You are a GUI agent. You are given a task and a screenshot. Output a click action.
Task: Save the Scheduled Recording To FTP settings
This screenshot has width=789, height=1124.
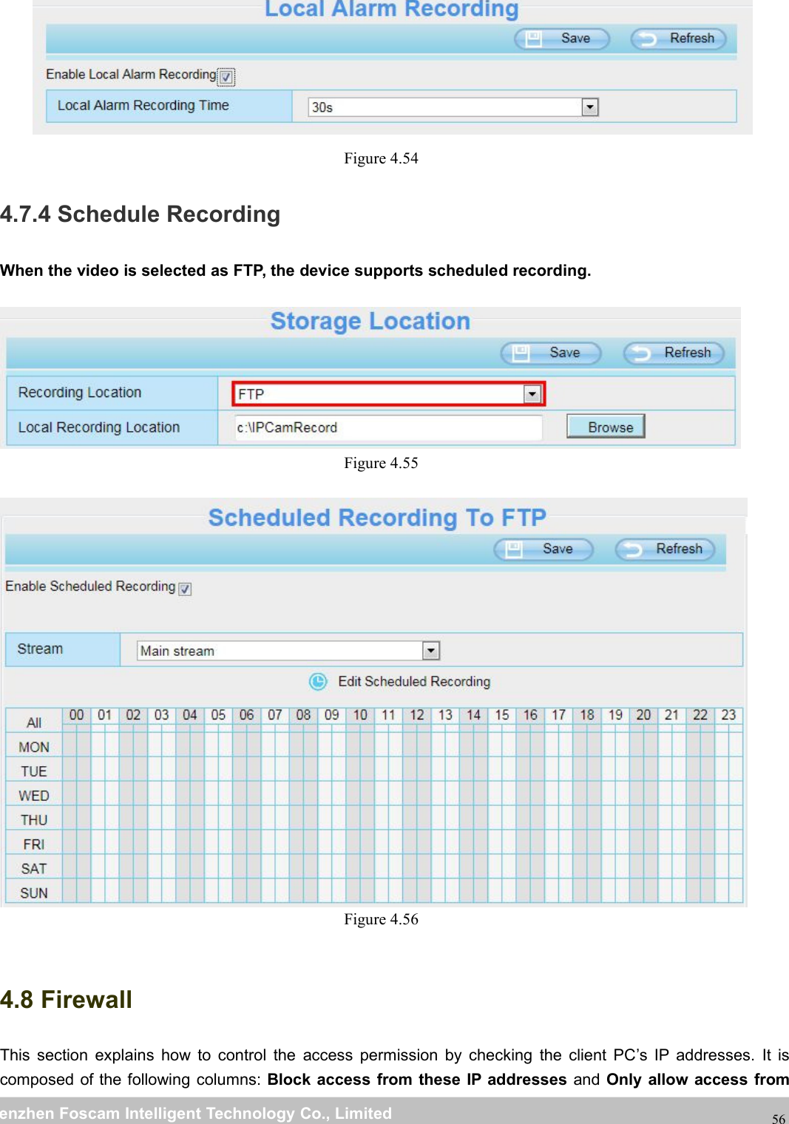[x=544, y=549]
